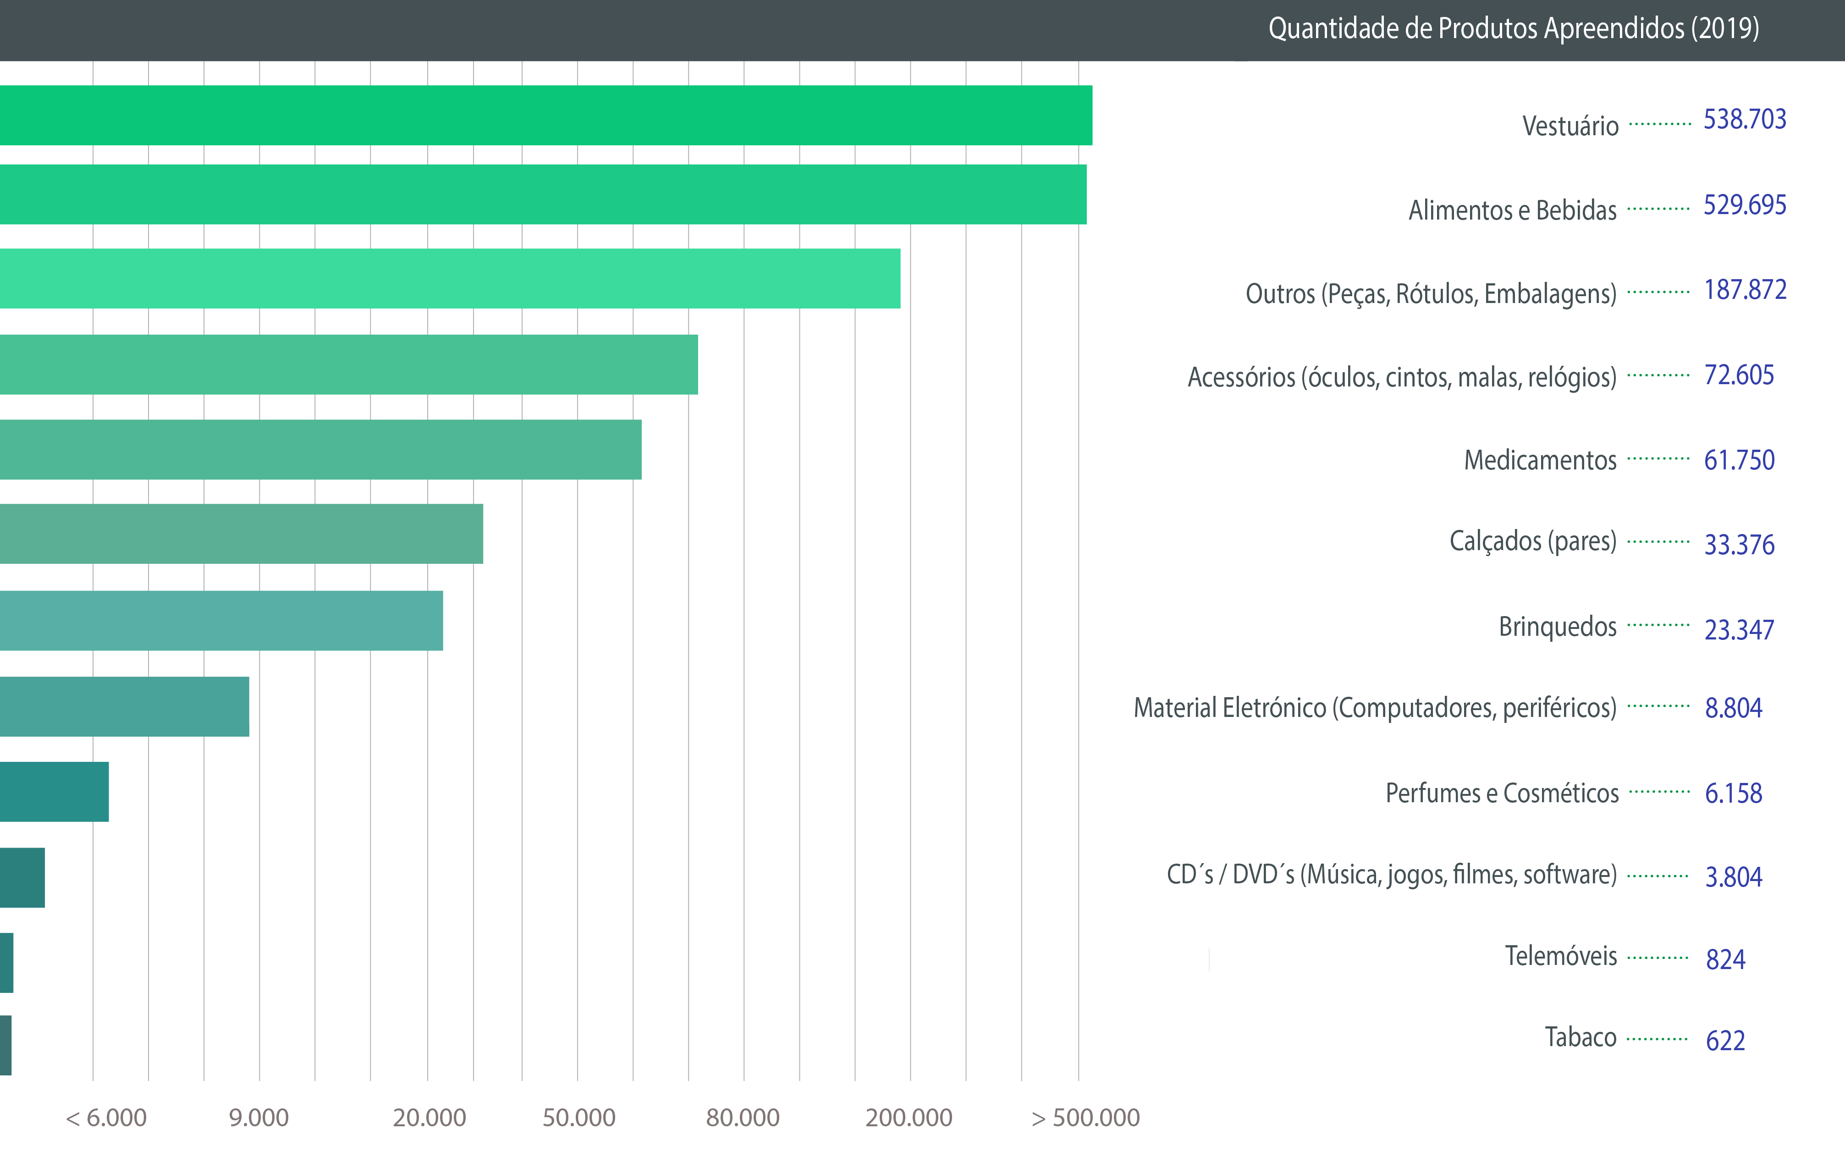Click the < 6.000 axis label
The image size is (1845, 1168).
pyautogui.click(x=106, y=1118)
